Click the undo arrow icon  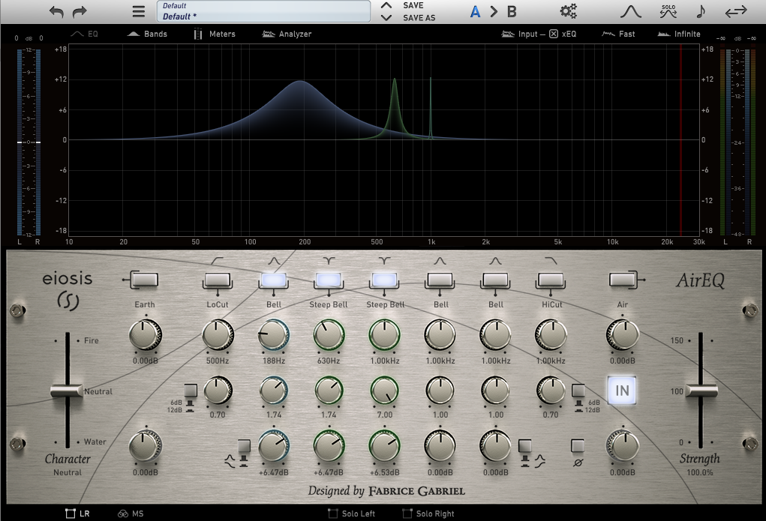[56, 11]
